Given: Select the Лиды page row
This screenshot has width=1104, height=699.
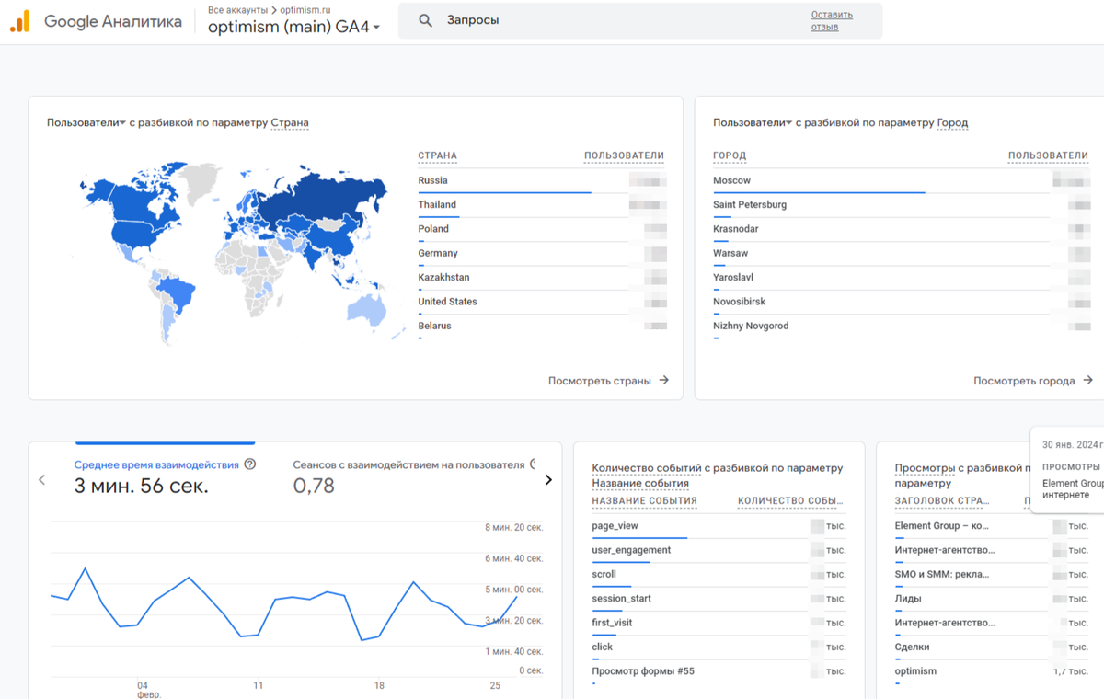Looking at the screenshot, I should (994, 599).
